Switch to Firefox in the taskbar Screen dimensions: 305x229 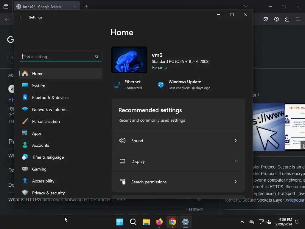click(x=159, y=222)
